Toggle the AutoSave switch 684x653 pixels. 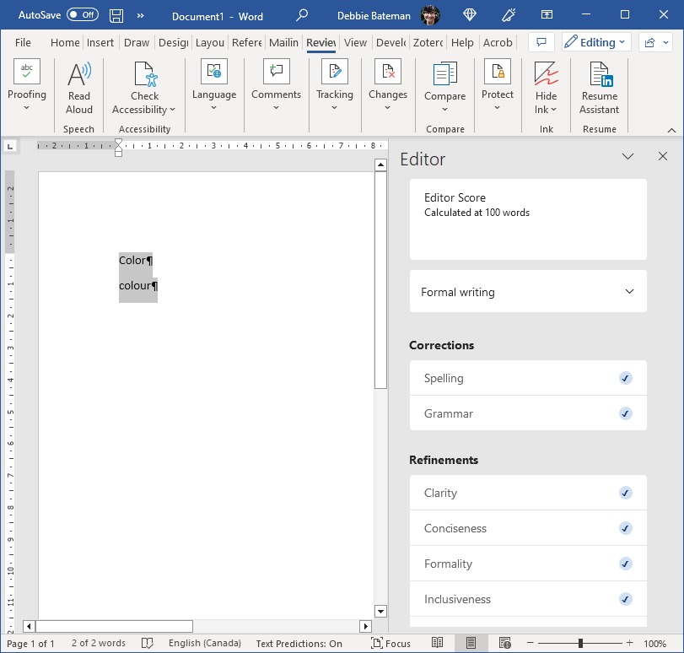[x=82, y=15]
